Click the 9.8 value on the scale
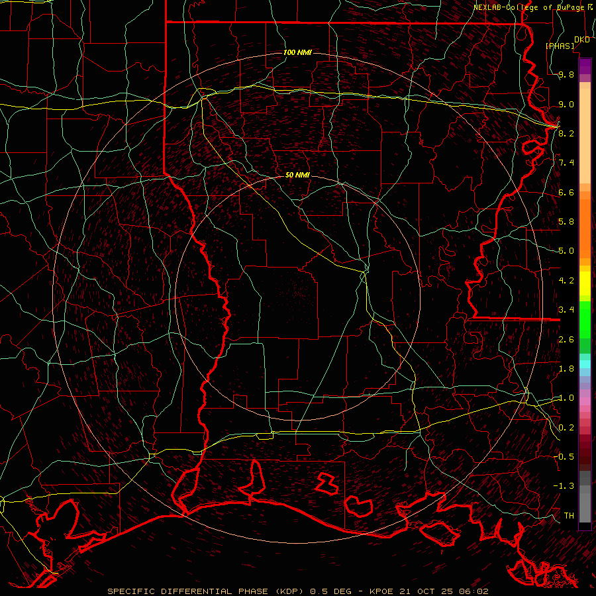 pyautogui.click(x=566, y=75)
